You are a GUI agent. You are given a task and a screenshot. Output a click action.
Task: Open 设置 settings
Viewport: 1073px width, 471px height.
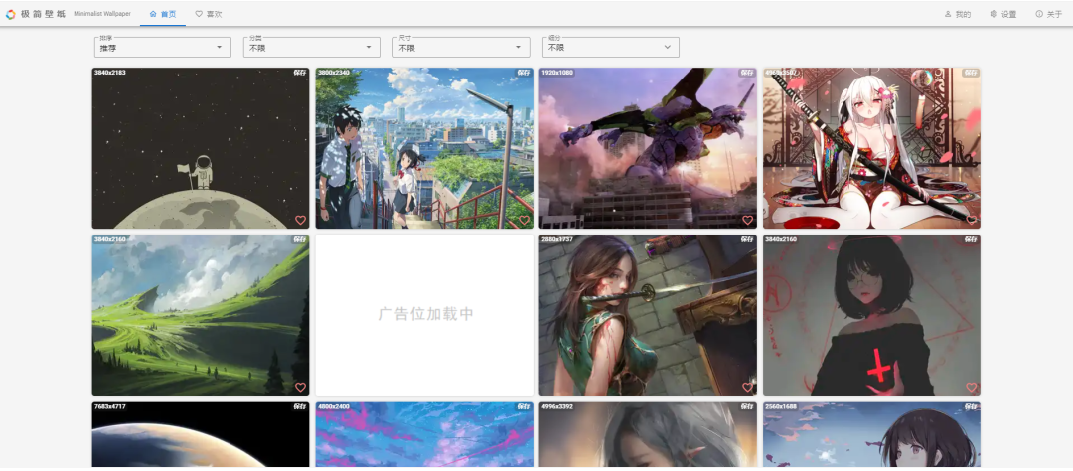pos(1003,14)
